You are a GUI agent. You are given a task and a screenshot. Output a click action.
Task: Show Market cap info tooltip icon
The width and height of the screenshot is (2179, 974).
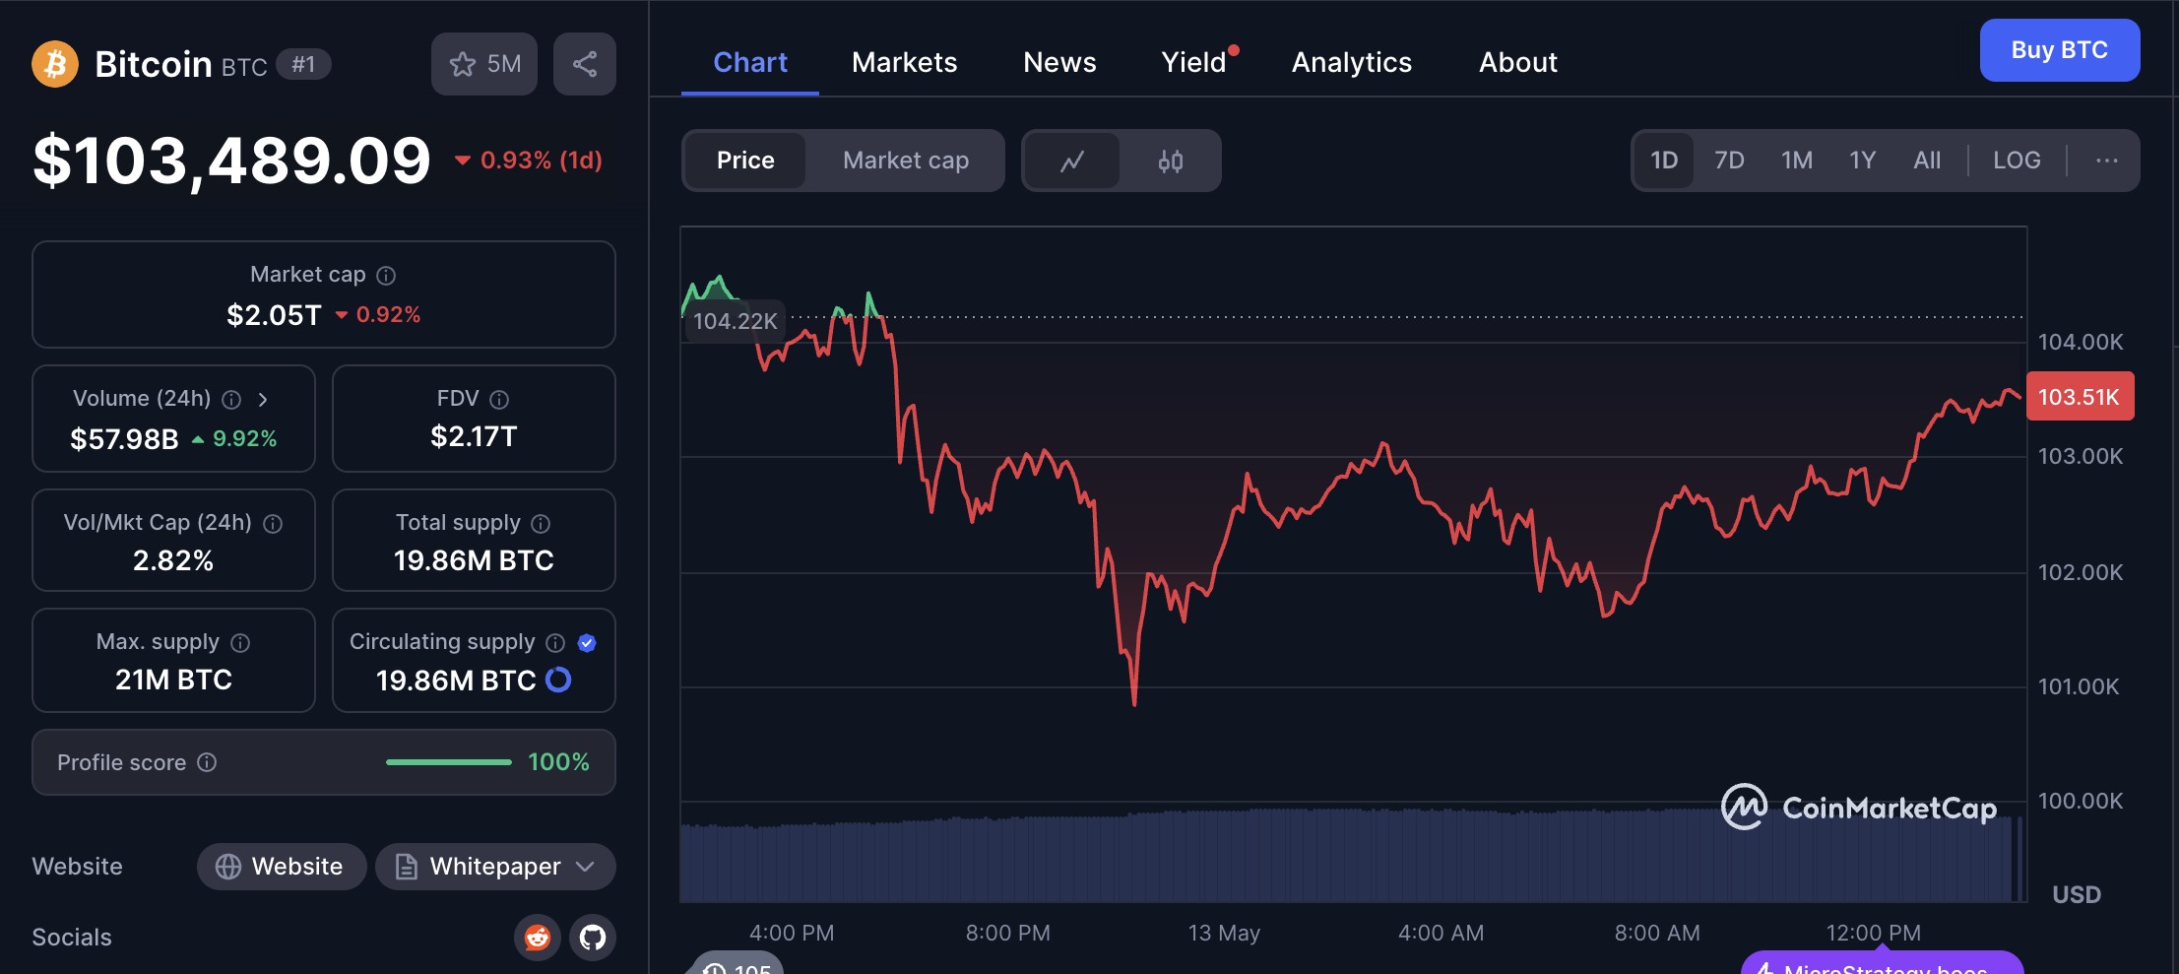(386, 276)
